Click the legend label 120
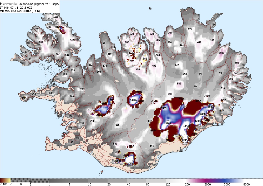 168,184
